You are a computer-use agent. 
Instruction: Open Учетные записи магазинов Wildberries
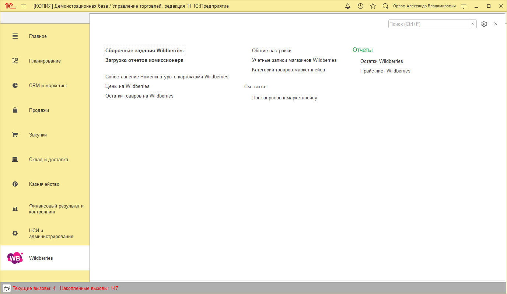click(x=294, y=60)
